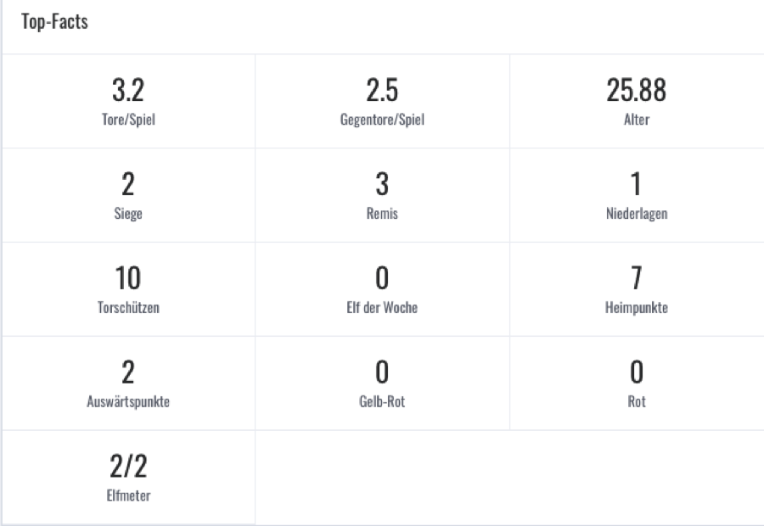This screenshot has height=526, width=764.
Task: Click the Niederlagen statistic label
Action: tap(637, 214)
